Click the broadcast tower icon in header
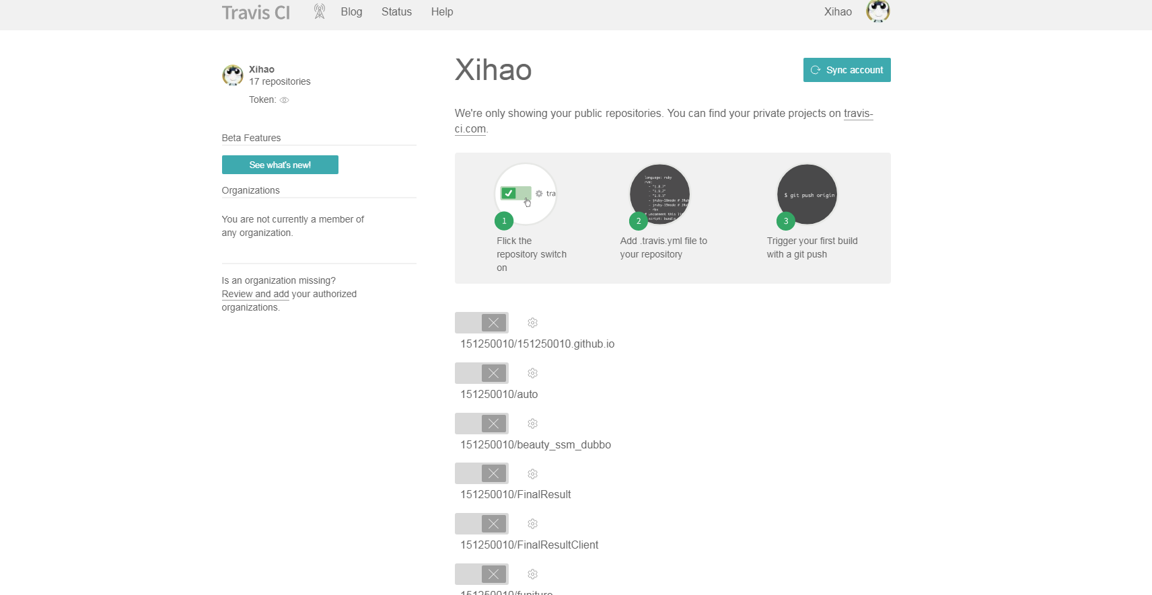Viewport: 1152px width, 595px height. 320,11
